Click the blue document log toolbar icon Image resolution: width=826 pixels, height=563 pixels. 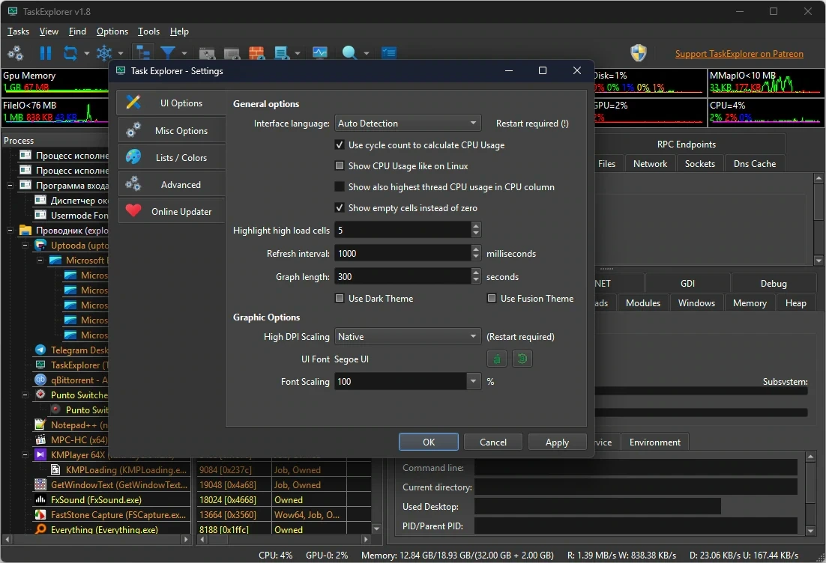click(x=282, y=53)
